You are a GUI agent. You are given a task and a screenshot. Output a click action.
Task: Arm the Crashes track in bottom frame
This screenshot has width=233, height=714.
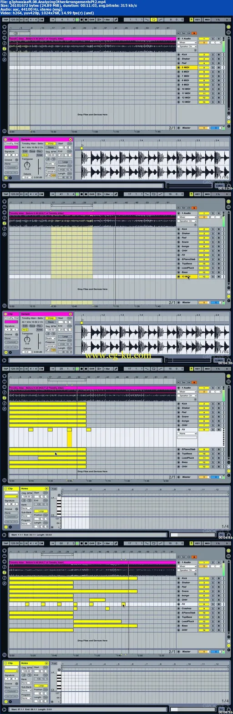[219, 608]
